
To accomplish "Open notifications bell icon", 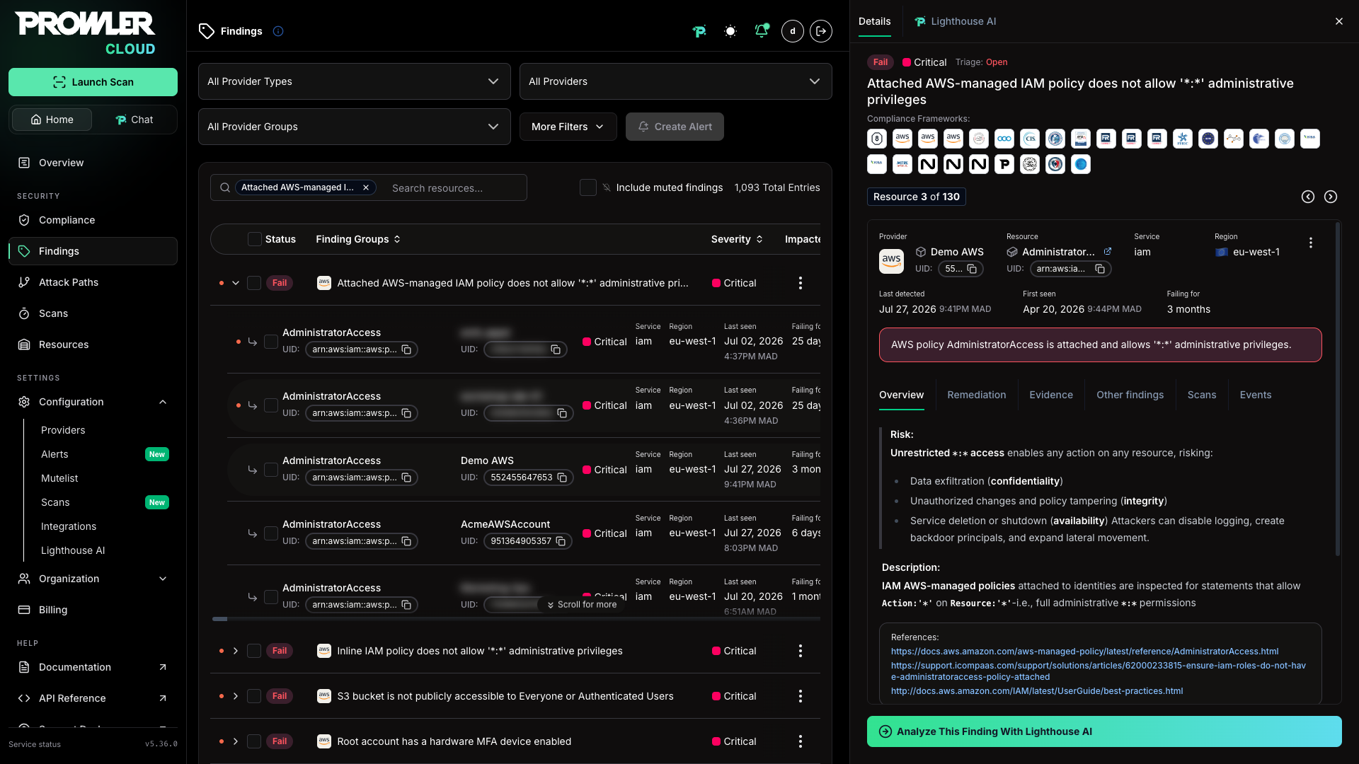I will [762, 31].
